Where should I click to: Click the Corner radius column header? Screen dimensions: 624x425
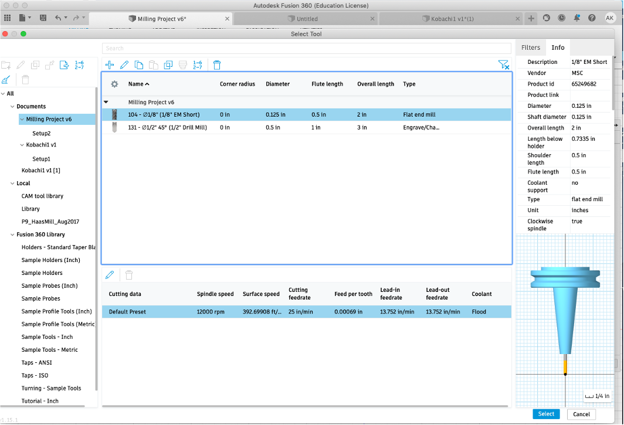click(237, 84)
